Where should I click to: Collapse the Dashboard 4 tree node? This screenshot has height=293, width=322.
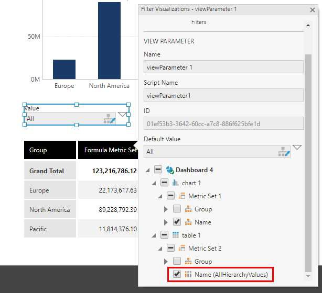point(147,171)
